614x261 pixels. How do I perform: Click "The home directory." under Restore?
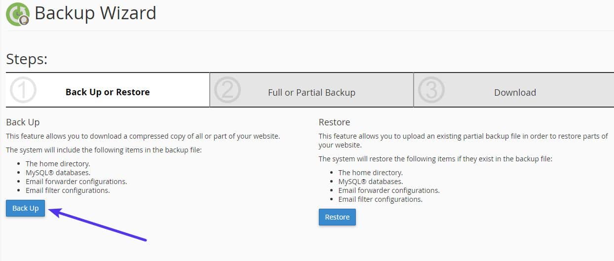pyautogui.click(x=370, y=173)
